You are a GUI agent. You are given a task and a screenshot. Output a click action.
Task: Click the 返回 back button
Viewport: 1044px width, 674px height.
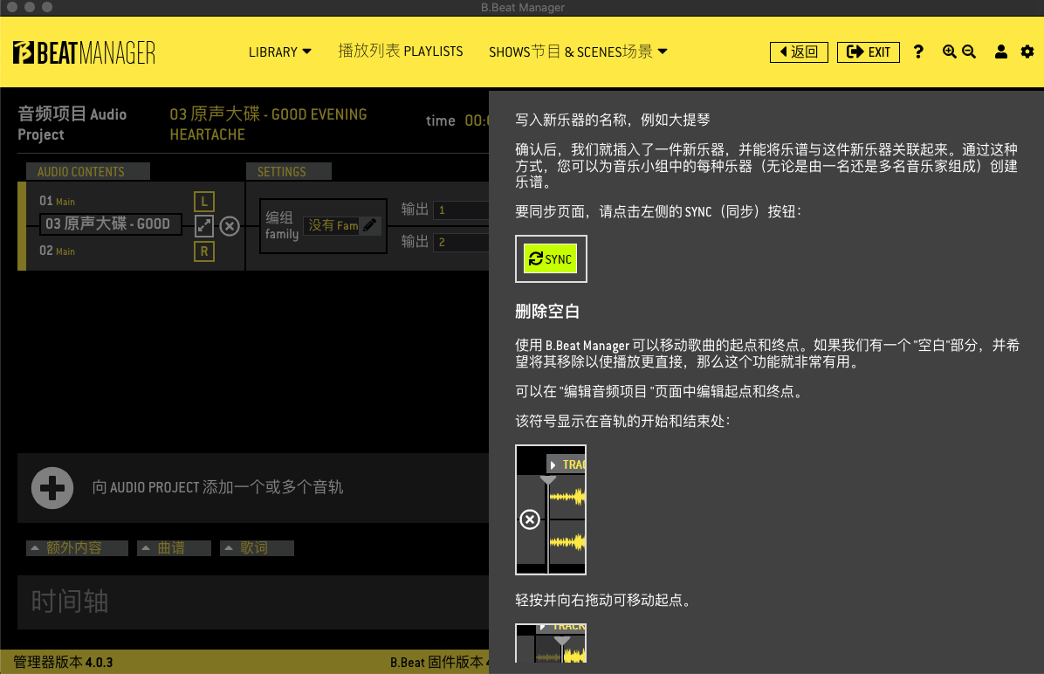[x=799, y=52]
